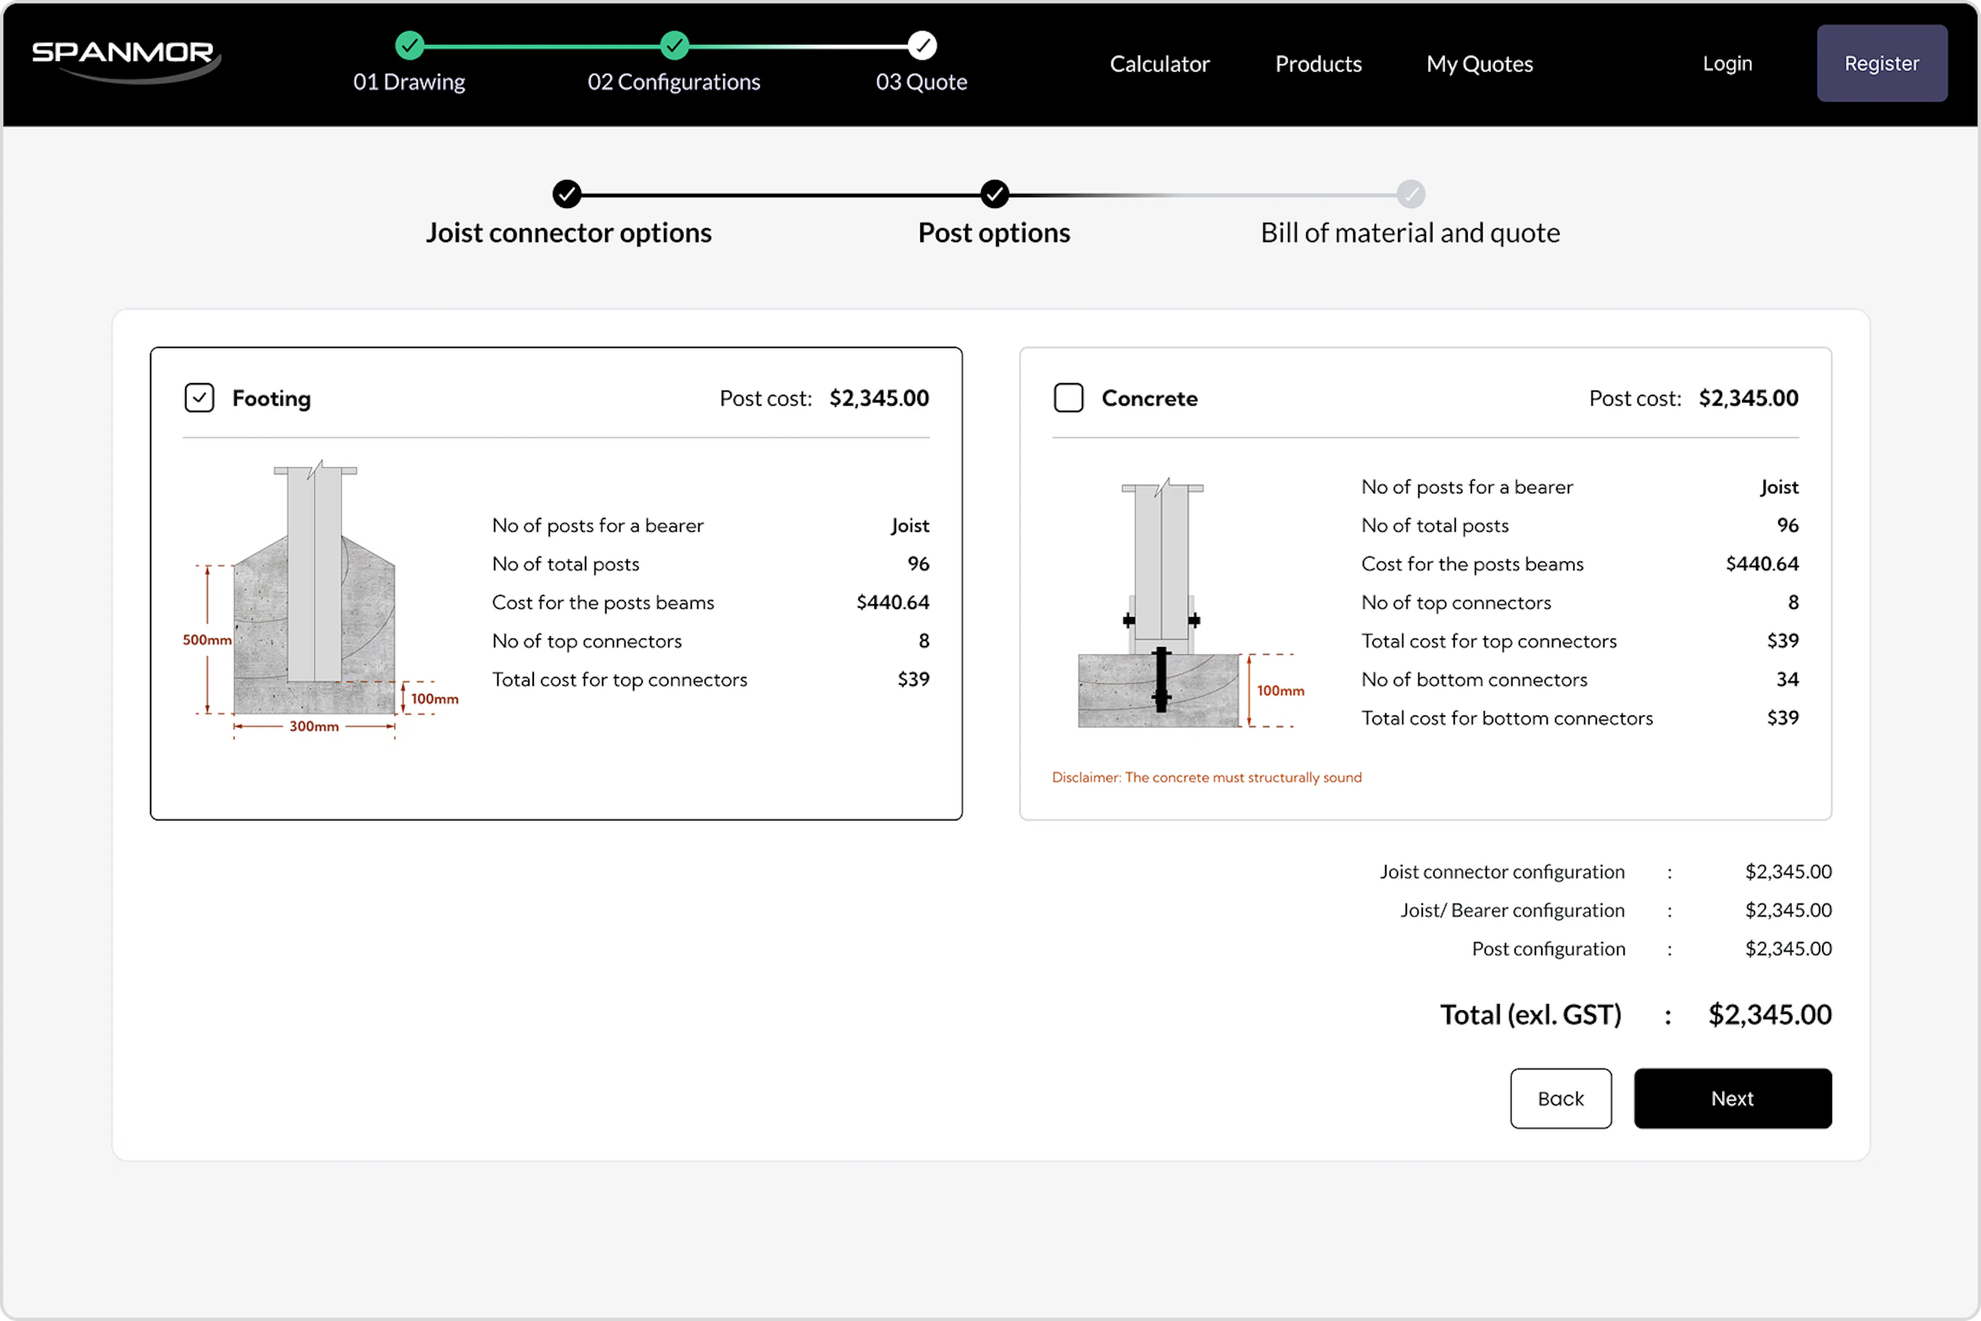Click the Login link
The height and width of the screenshot is (1321, 1981).
(1727, 64)
